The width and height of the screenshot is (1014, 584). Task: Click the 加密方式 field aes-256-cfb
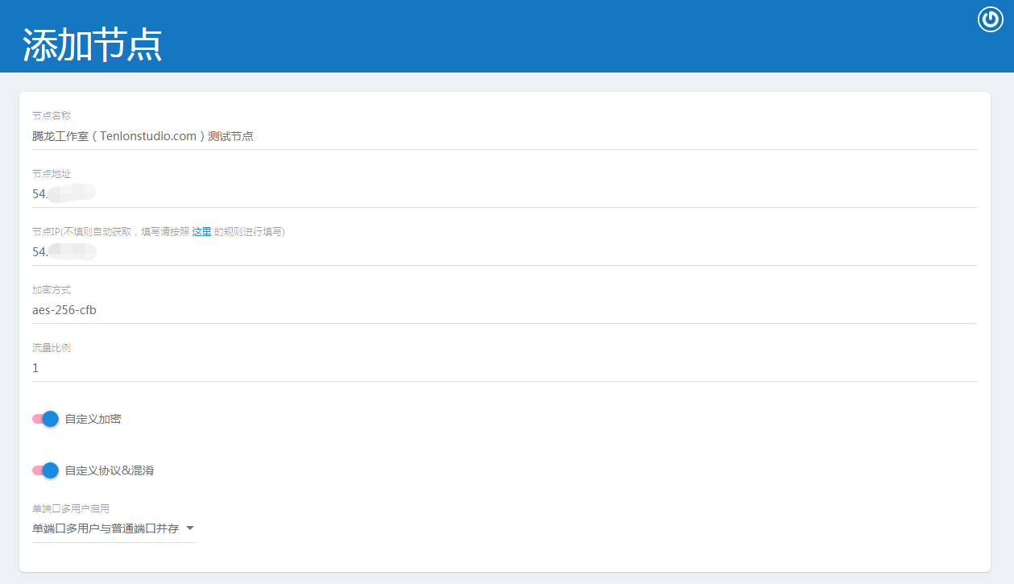click(x=505, y=311)
